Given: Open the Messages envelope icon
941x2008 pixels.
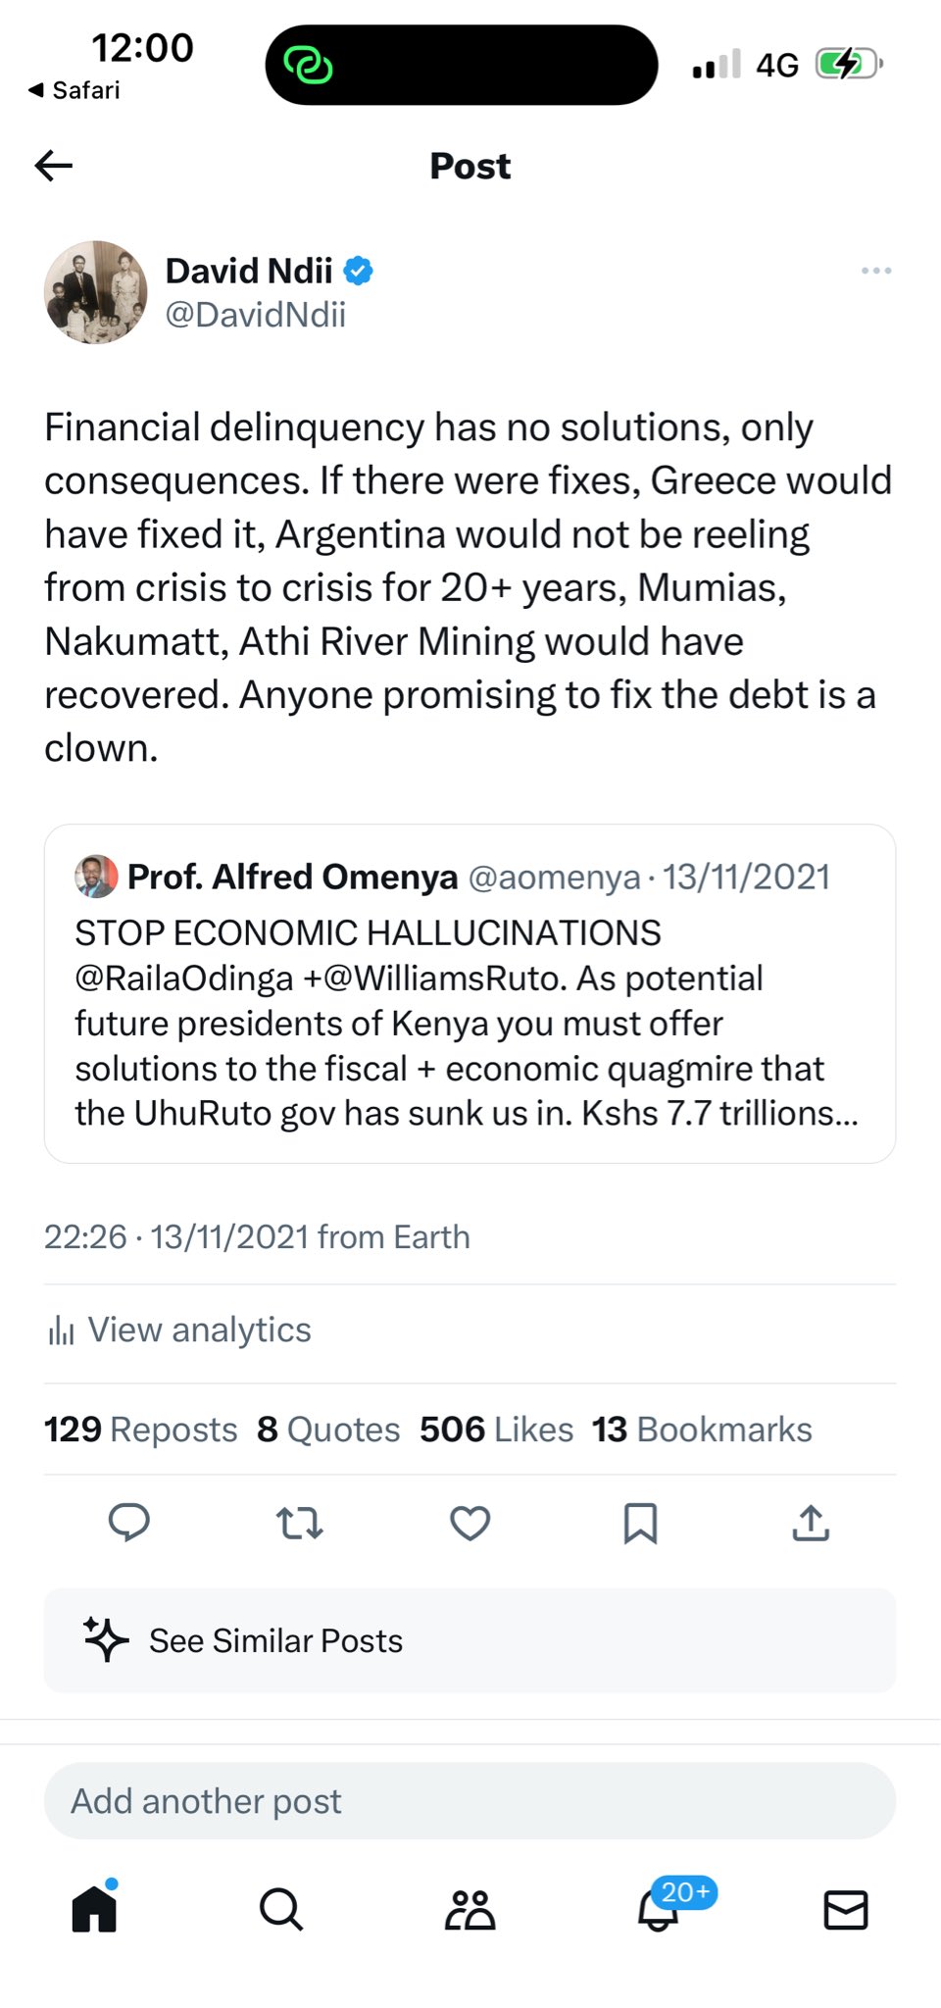Looking at the screenshot, I should (x=845, y=1909).
